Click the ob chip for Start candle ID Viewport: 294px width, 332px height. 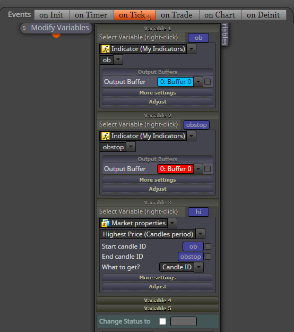pos(193,246)
